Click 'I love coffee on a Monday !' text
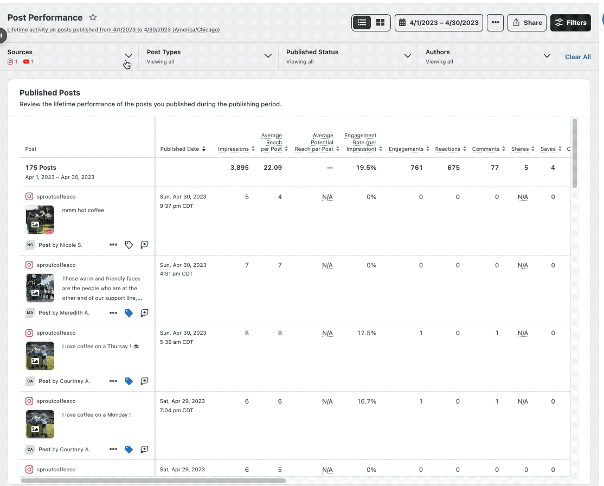Viewport: 604px width, 486px height. click(x=97, y=415)
